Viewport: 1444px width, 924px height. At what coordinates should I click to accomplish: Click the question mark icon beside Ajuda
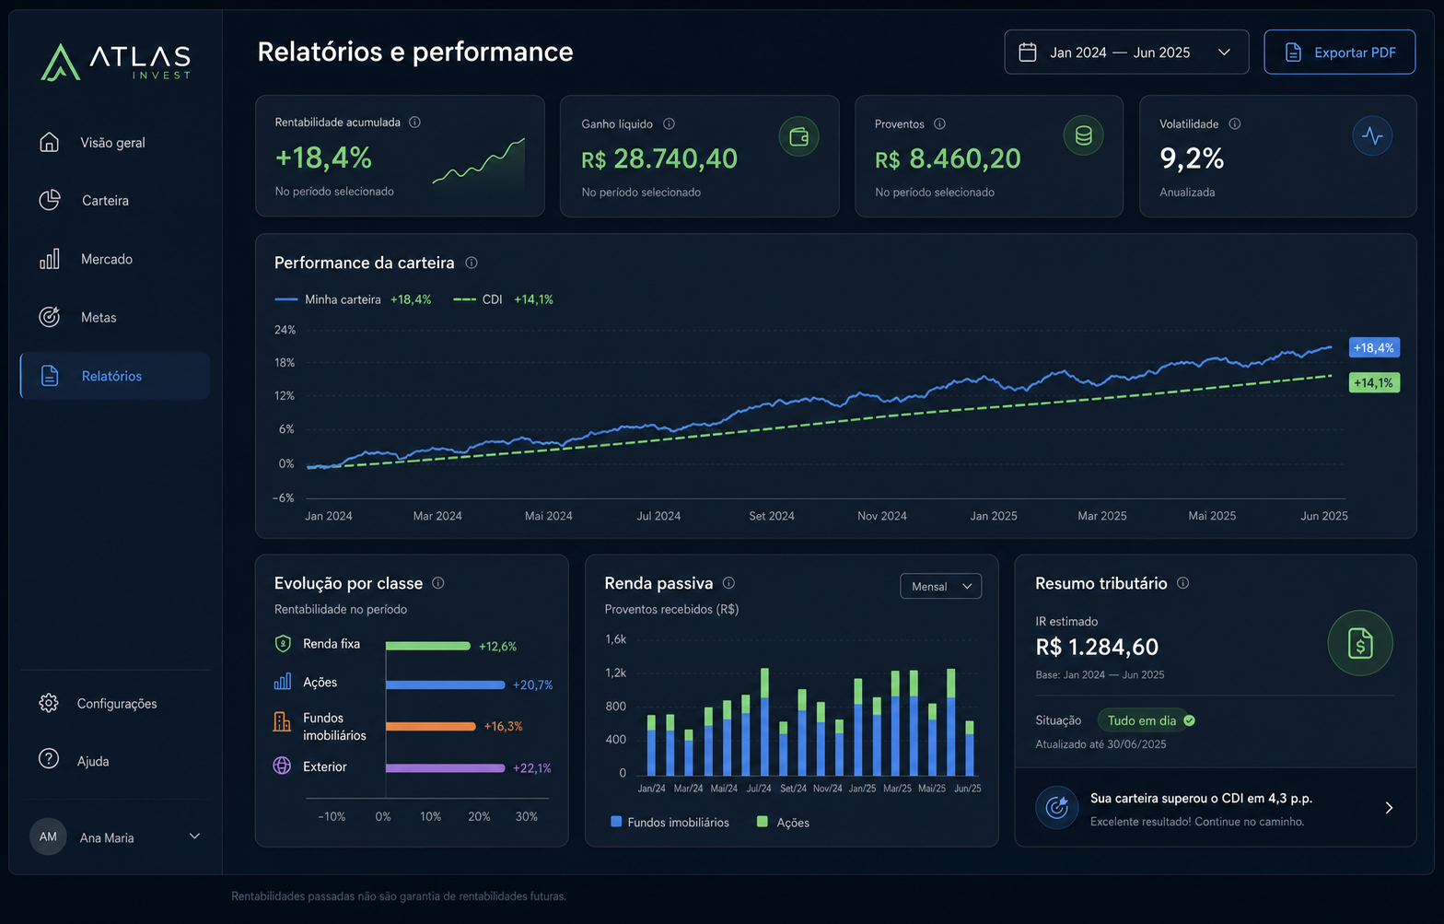coord(49,759)
